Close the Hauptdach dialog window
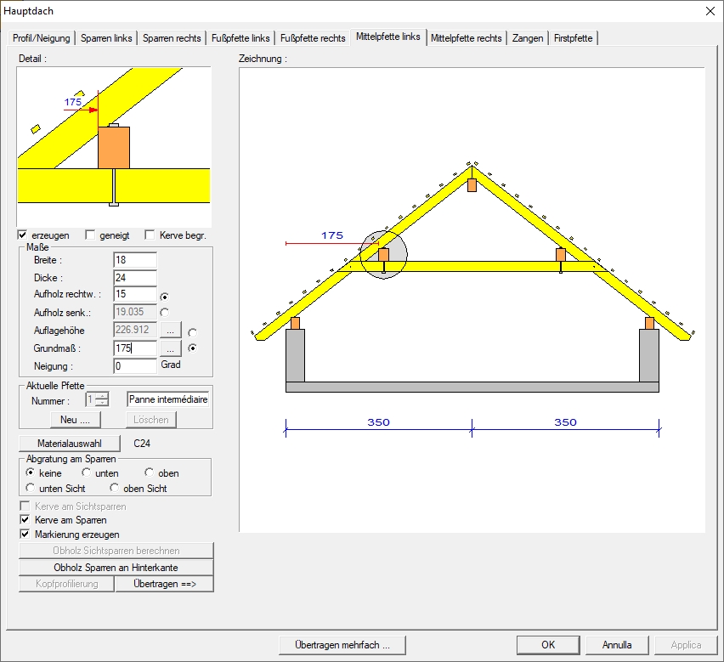The image size is (724, 662). point(710,10)
